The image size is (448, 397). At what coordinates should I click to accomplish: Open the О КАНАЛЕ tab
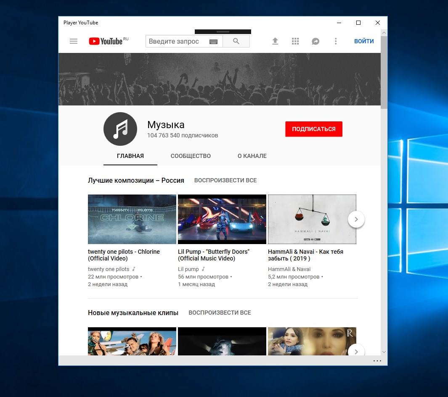coord(252,156)
